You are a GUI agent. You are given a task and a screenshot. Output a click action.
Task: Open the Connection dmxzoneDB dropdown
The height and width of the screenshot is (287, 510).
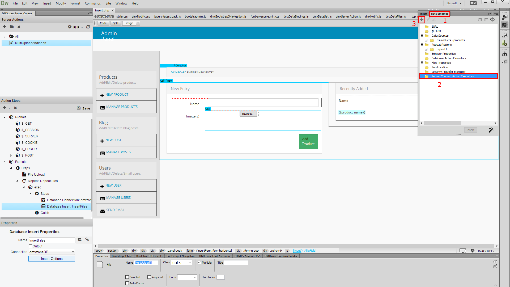[52, 252]
